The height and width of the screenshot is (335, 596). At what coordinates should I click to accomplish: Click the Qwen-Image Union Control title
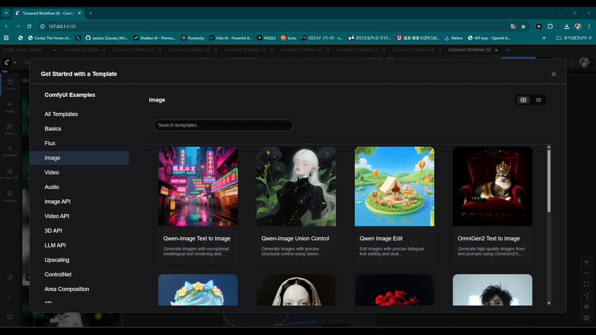[295, 239]
